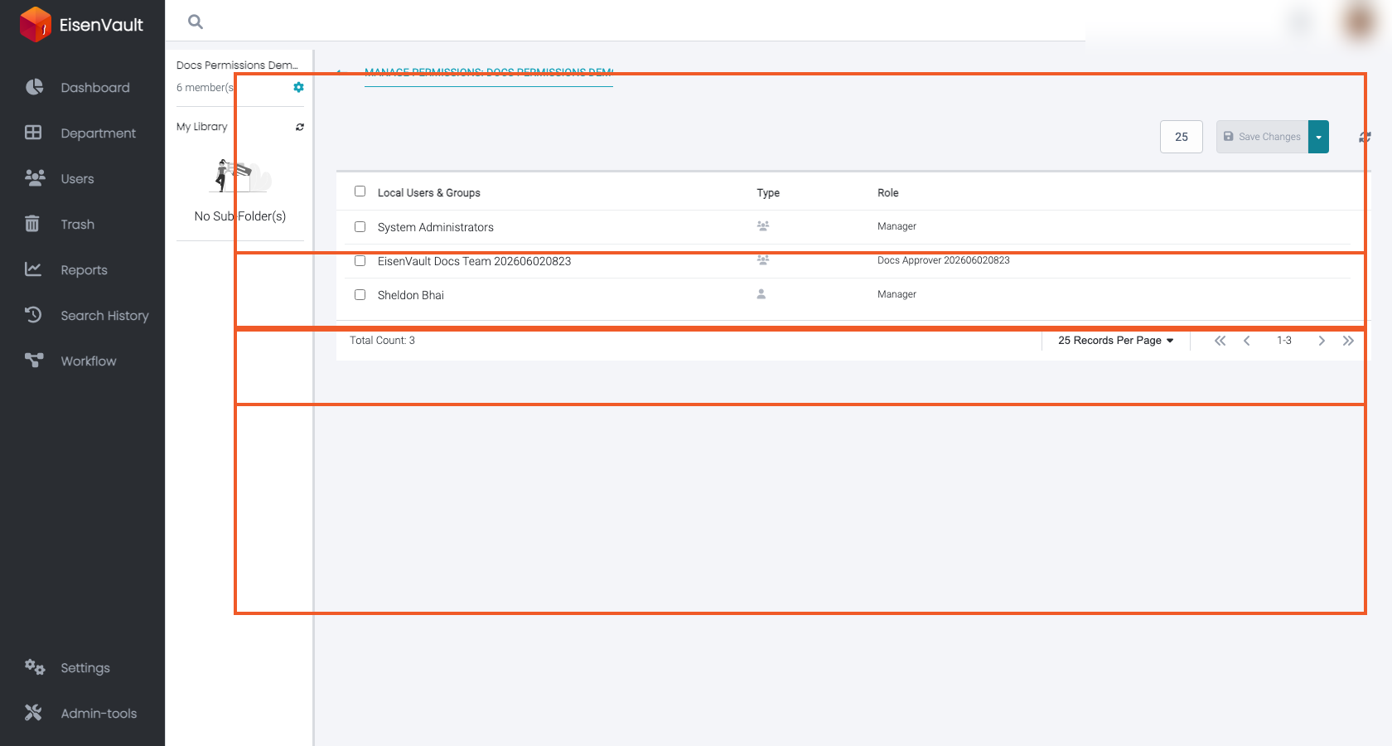Check the Sheldon Bhai row checkbox
Screen dimensions: 1392x746
click(x=360, y=294)
